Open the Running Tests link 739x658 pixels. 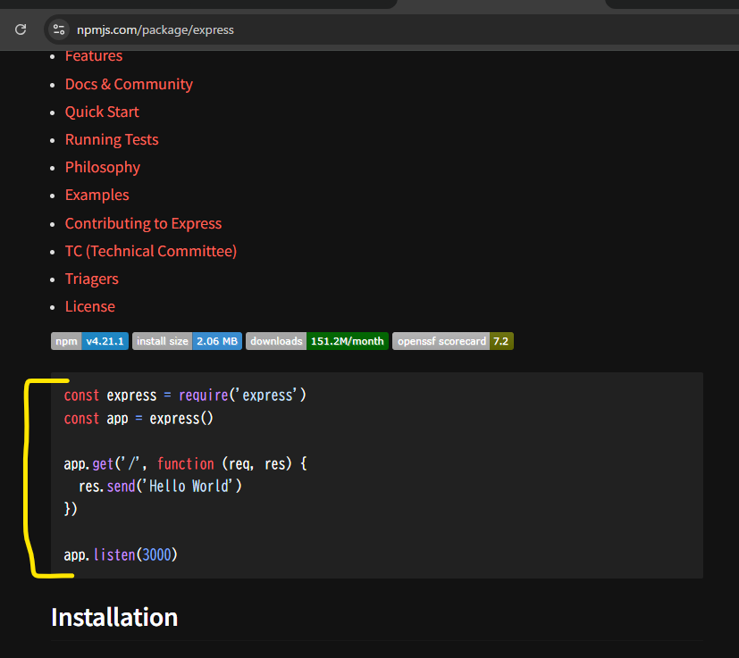112,140
